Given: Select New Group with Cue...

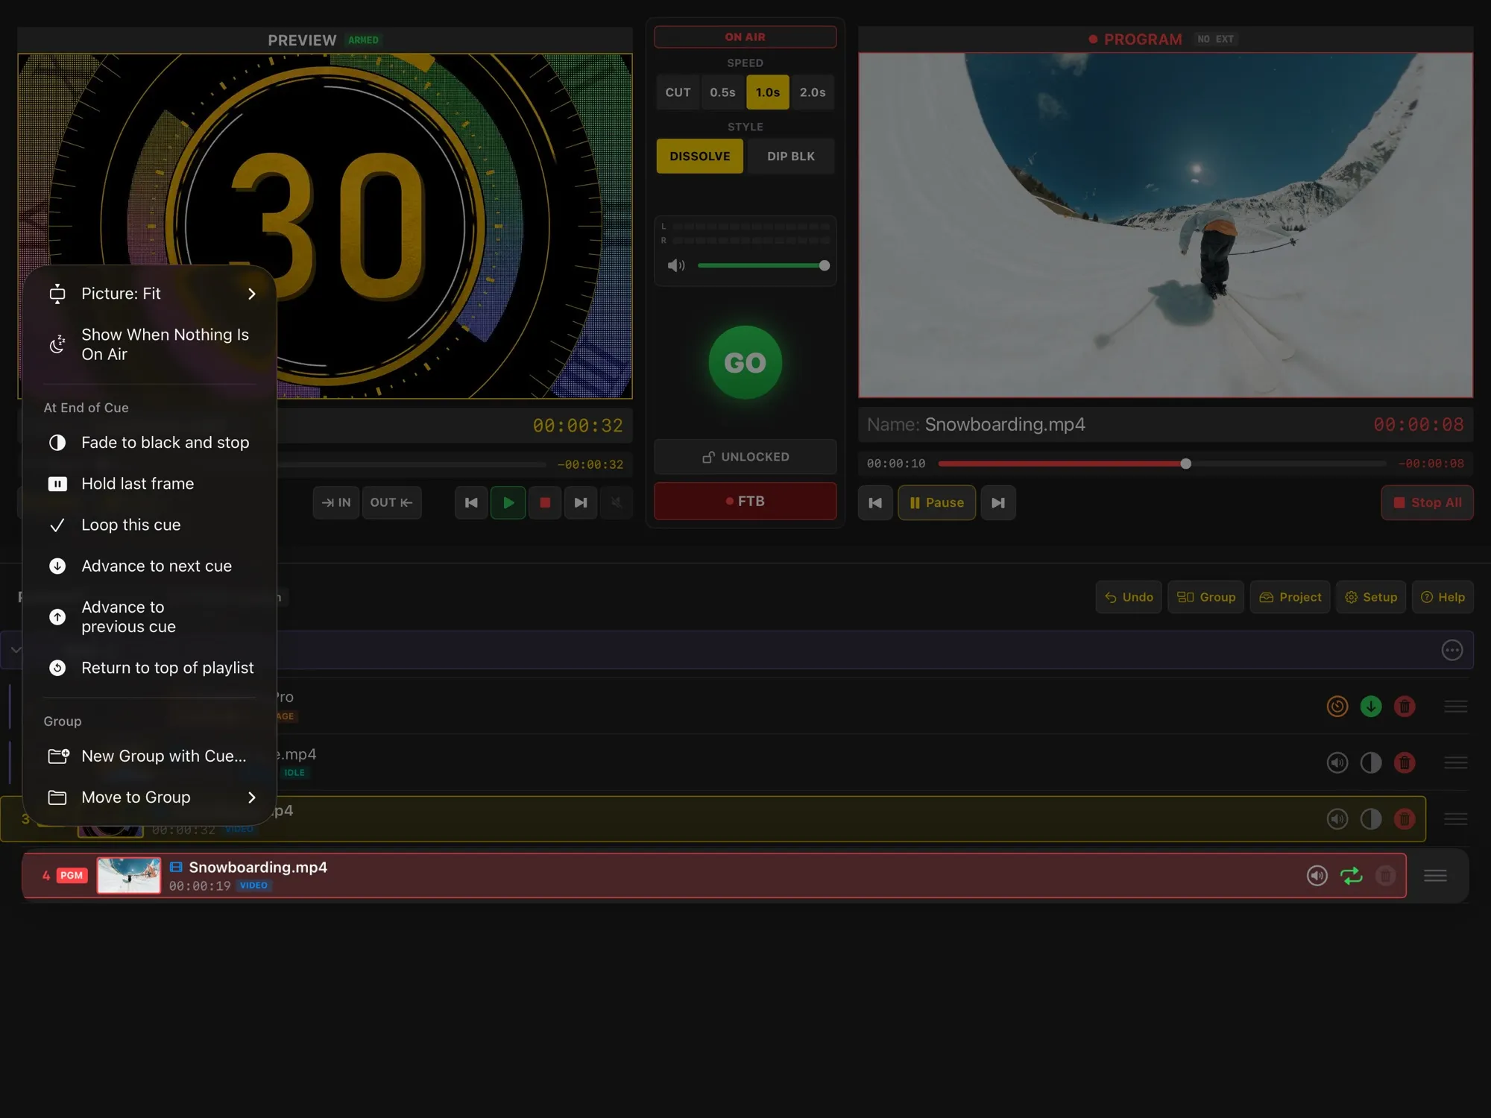Looking at the screenshot, I should (x=150, y=757).
